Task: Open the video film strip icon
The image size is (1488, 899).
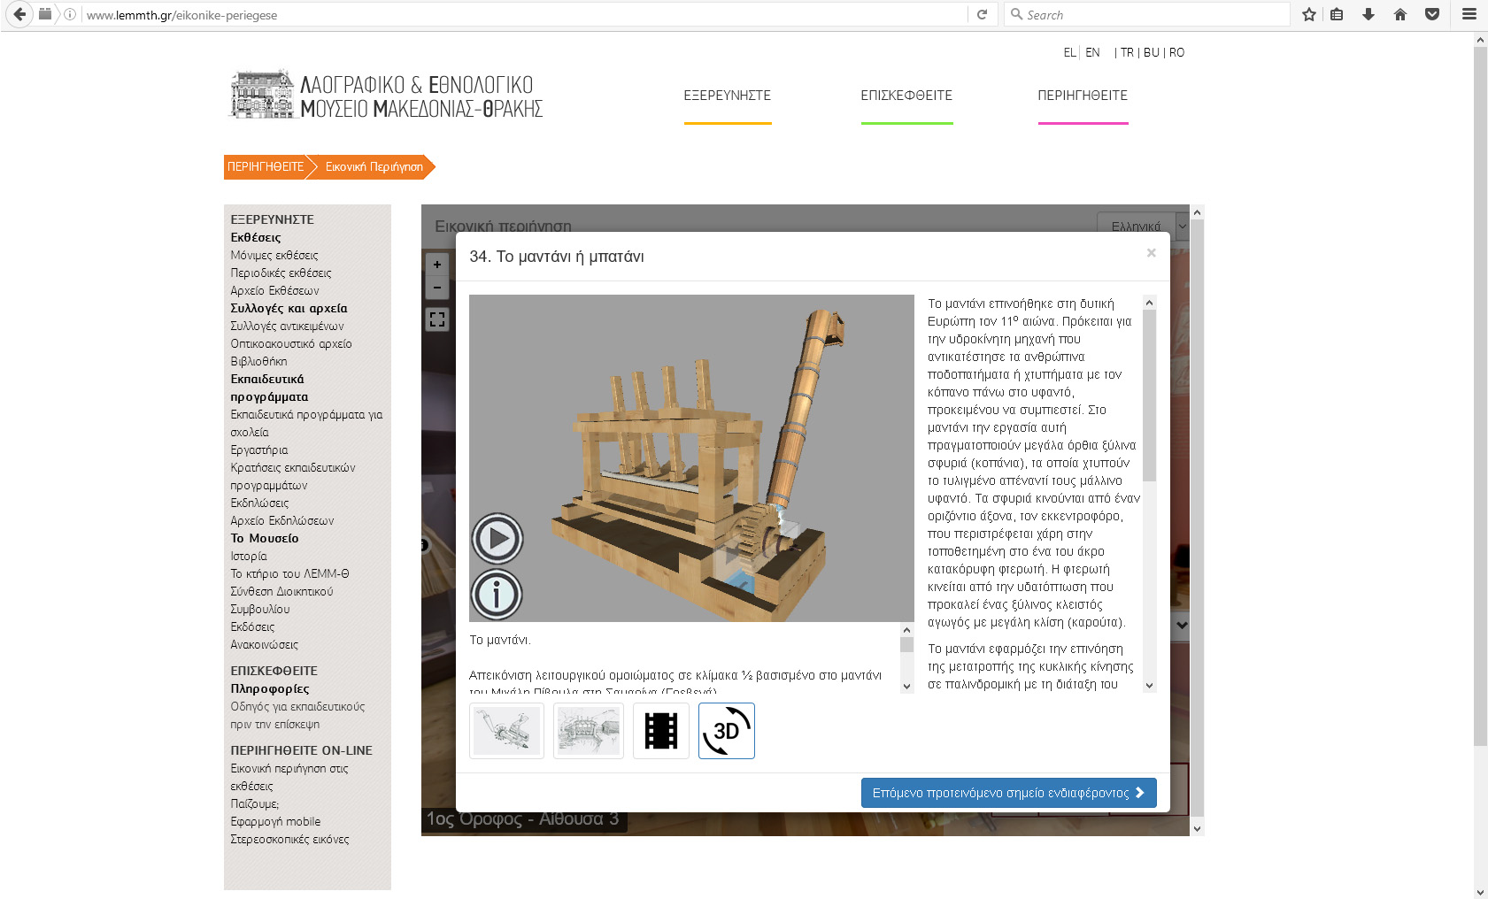Action: pyautogui.click(x=660, y=731)
